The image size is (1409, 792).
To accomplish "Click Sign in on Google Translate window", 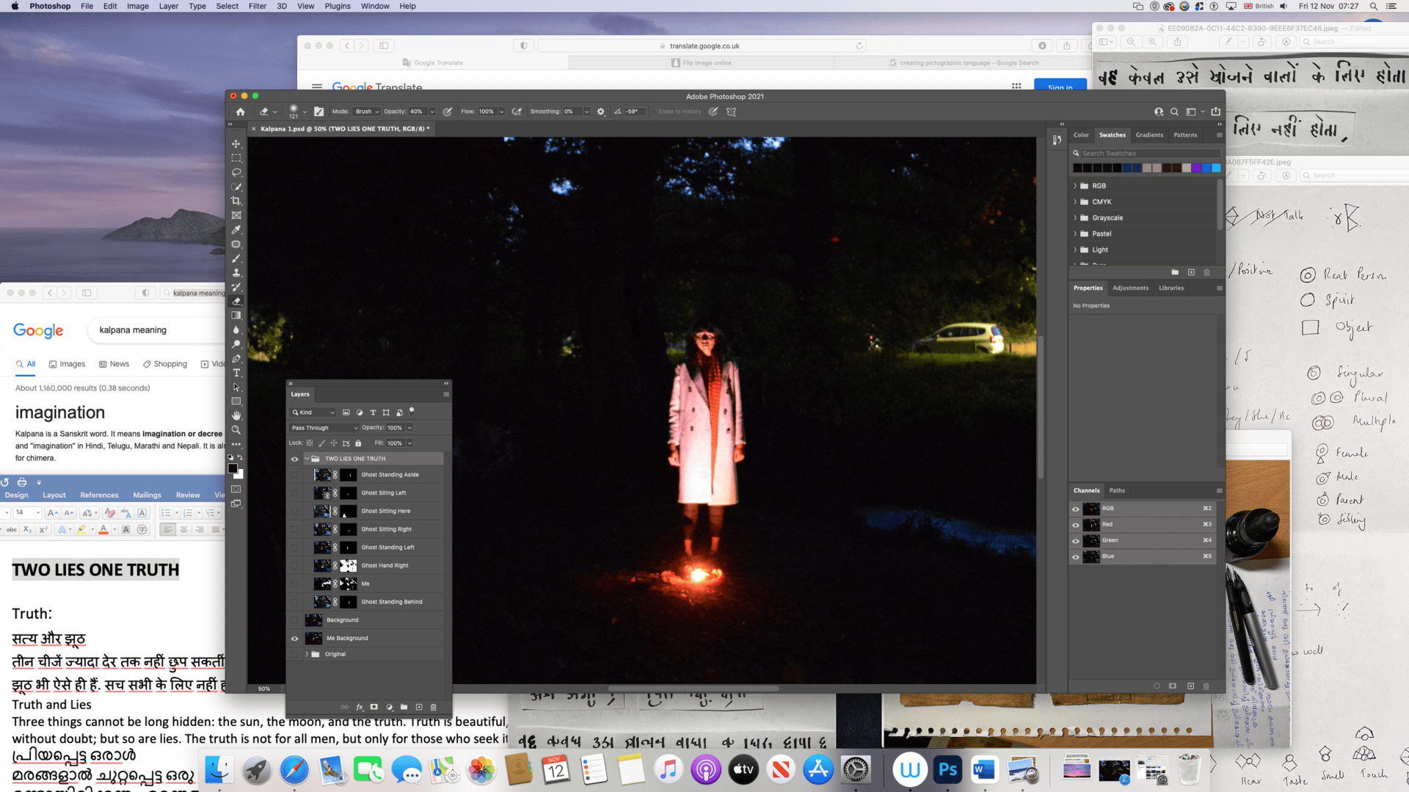I will [1060, 87].
